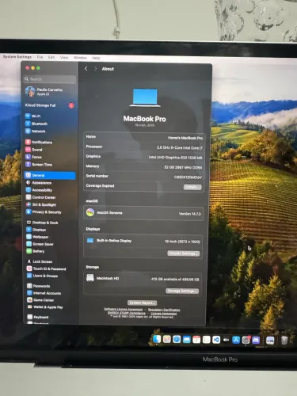Open Calendar from the Dock
The width and height of the screenshot is (297, 396).
tap(196, 340)
